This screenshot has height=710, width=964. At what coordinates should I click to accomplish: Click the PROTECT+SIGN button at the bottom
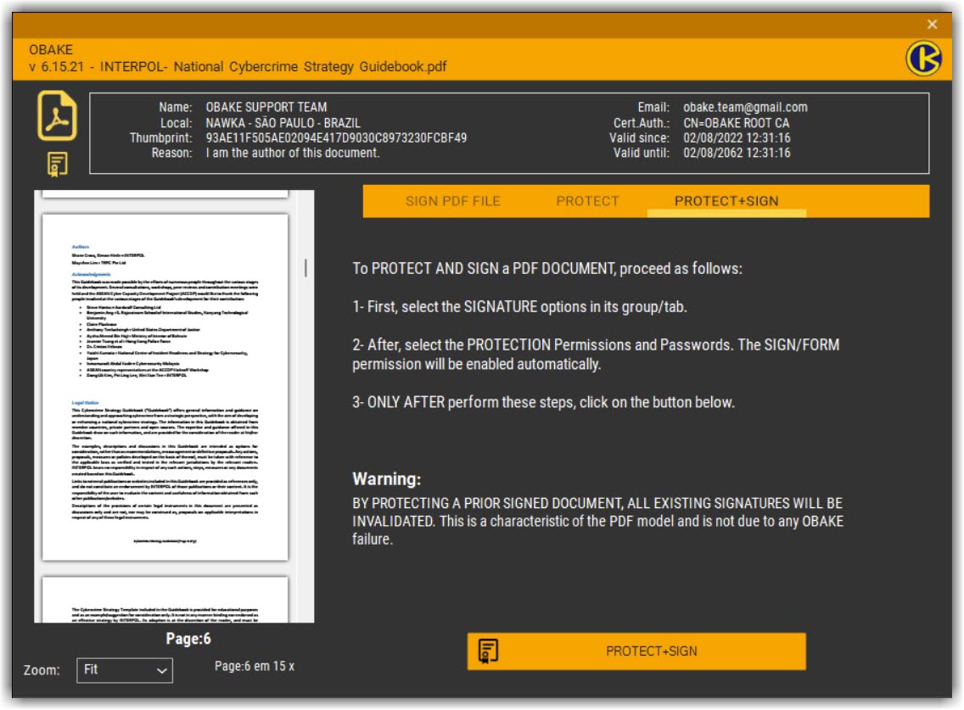[636, 651]
